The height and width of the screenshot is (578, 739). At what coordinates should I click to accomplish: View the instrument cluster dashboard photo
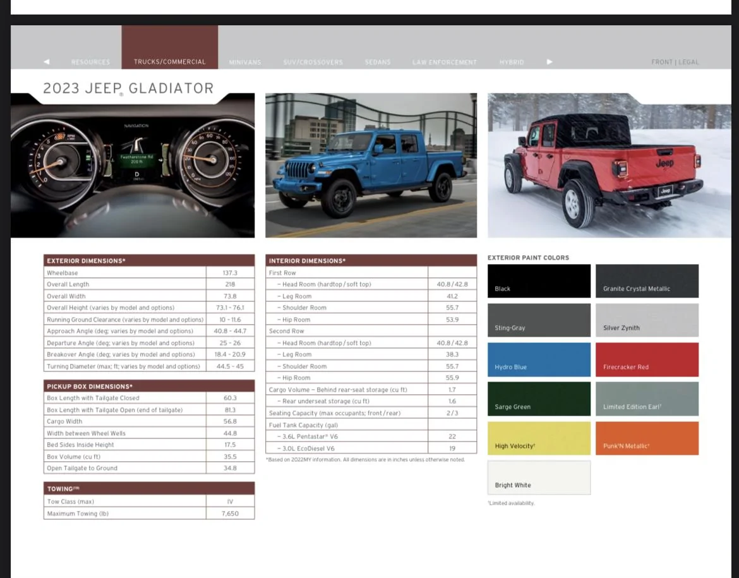[x=133, y=166]
